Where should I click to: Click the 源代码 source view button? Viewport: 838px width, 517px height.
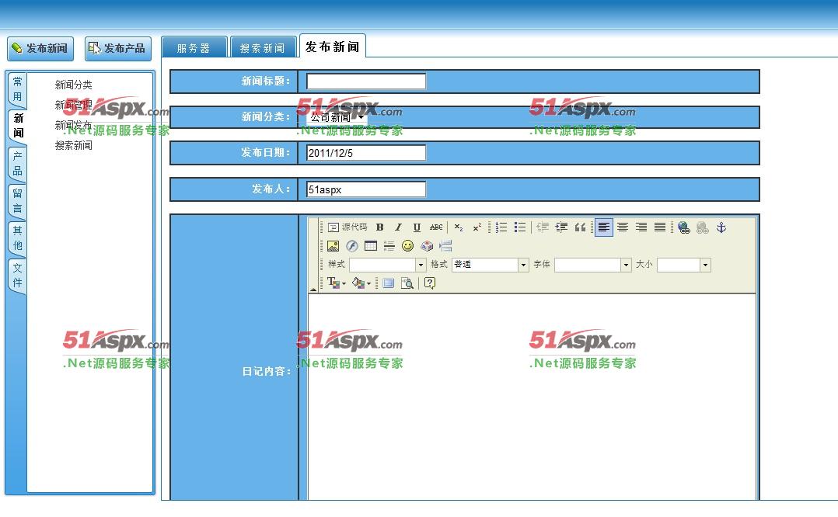347,227
